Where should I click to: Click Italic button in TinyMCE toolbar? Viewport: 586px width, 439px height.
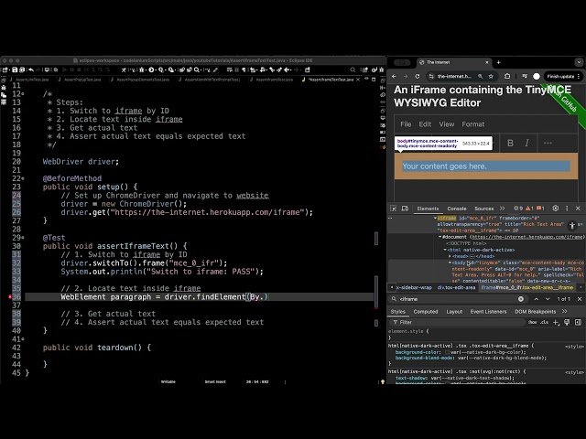click(x=527, y=143)
